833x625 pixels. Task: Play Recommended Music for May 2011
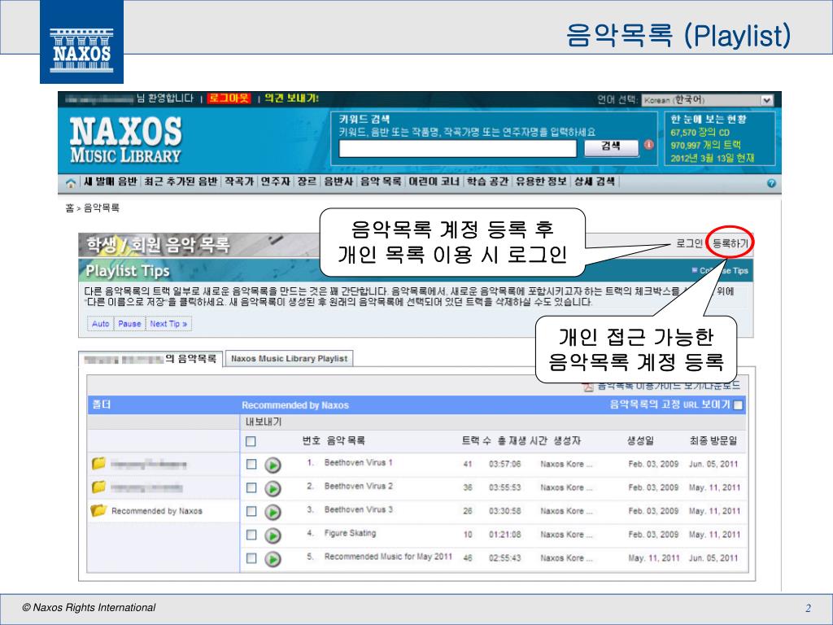point(273,558)
